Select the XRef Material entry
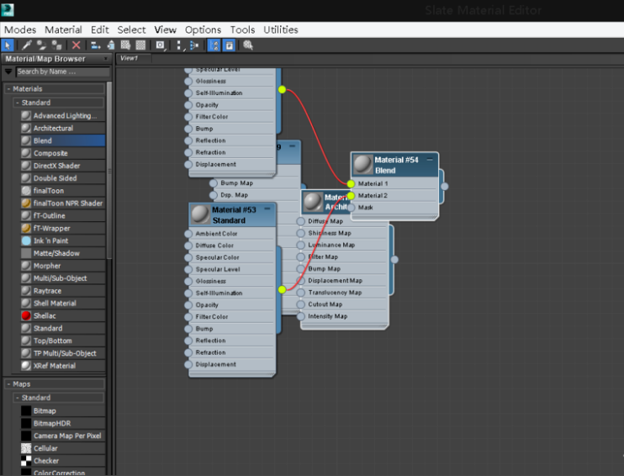This screenshot has height=476, width=624. click(63, 366)
